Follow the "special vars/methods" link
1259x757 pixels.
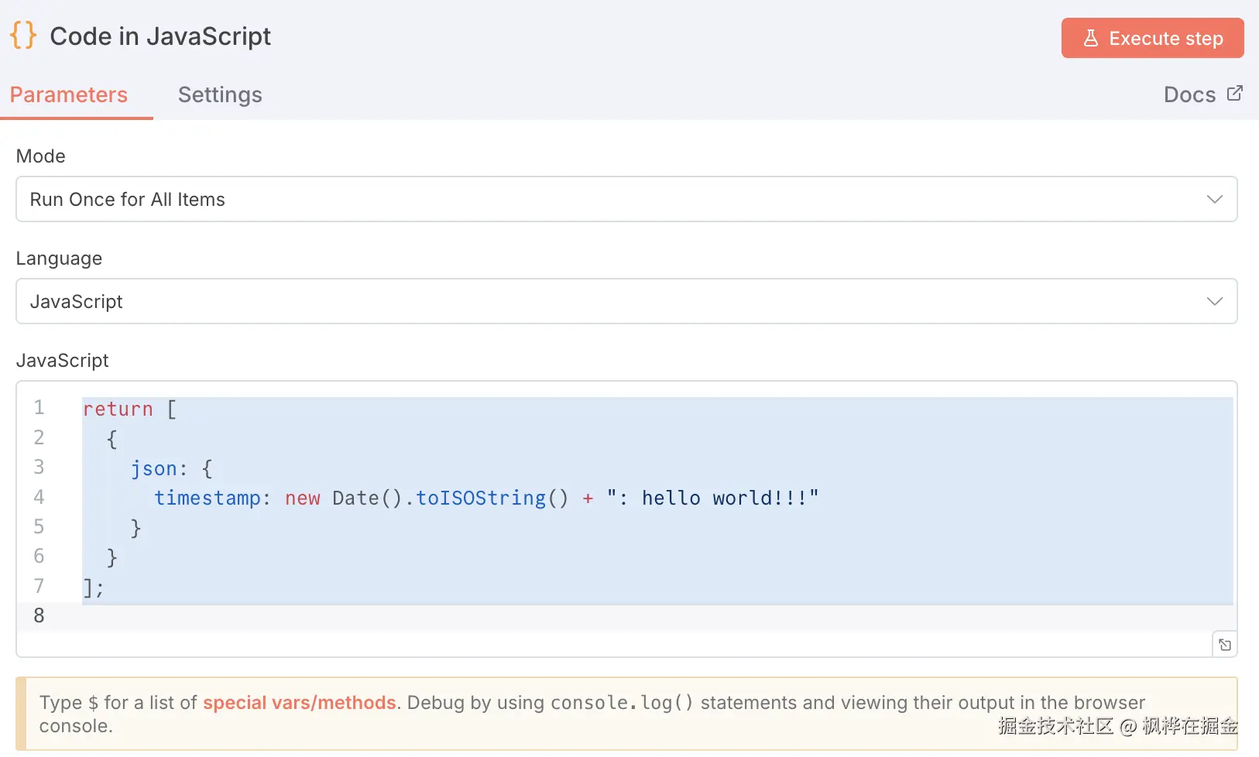[299, 703]
